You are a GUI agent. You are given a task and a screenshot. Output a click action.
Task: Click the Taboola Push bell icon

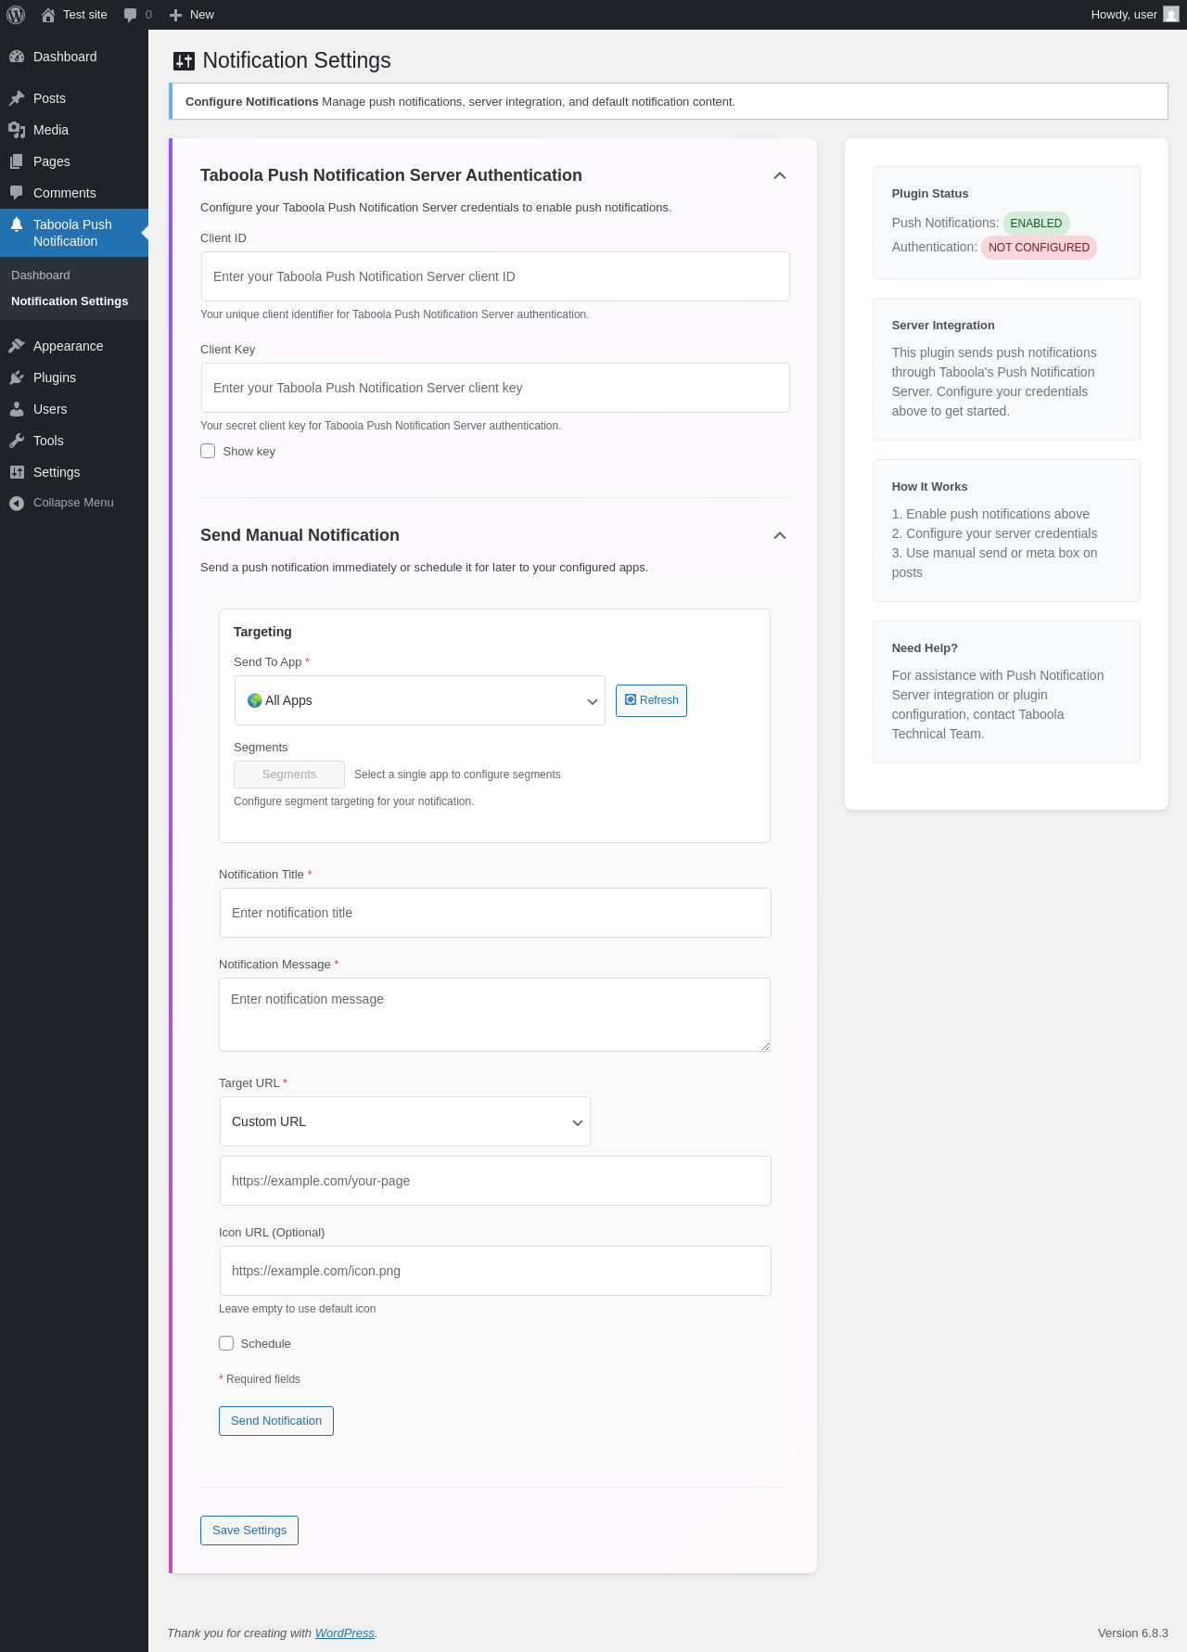point(17,224)
